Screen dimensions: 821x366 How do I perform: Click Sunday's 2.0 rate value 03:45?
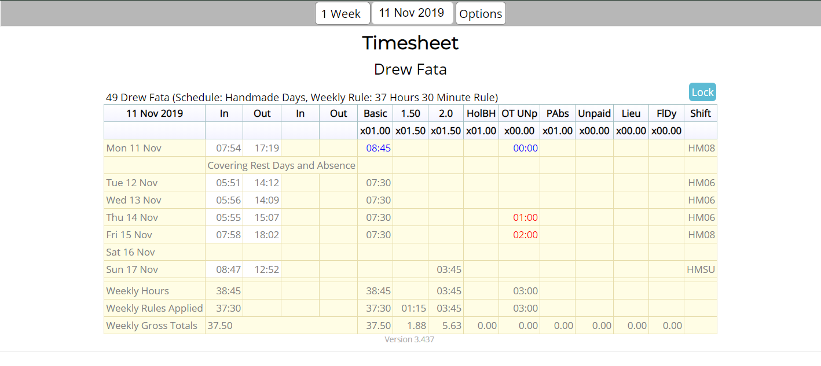click(x=449, y=269)
